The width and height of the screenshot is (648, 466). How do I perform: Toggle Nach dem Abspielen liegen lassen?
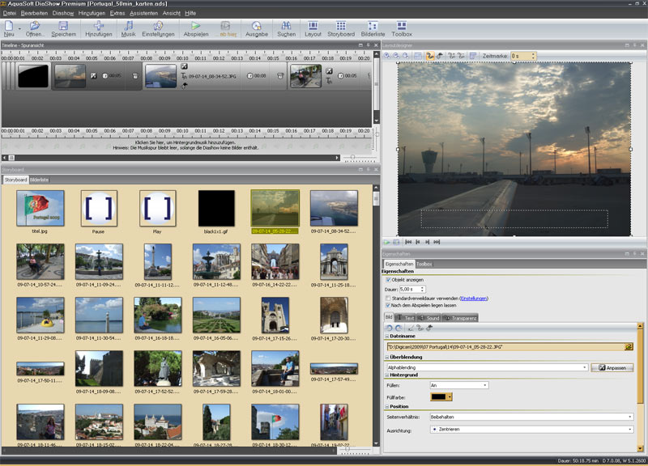(x=388, y=306)
